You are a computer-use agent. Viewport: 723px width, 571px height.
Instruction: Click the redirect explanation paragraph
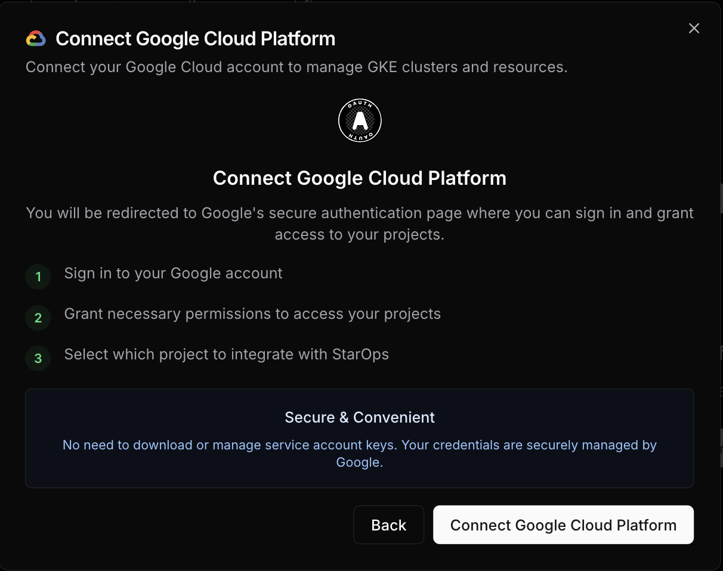tap(360, 224)
